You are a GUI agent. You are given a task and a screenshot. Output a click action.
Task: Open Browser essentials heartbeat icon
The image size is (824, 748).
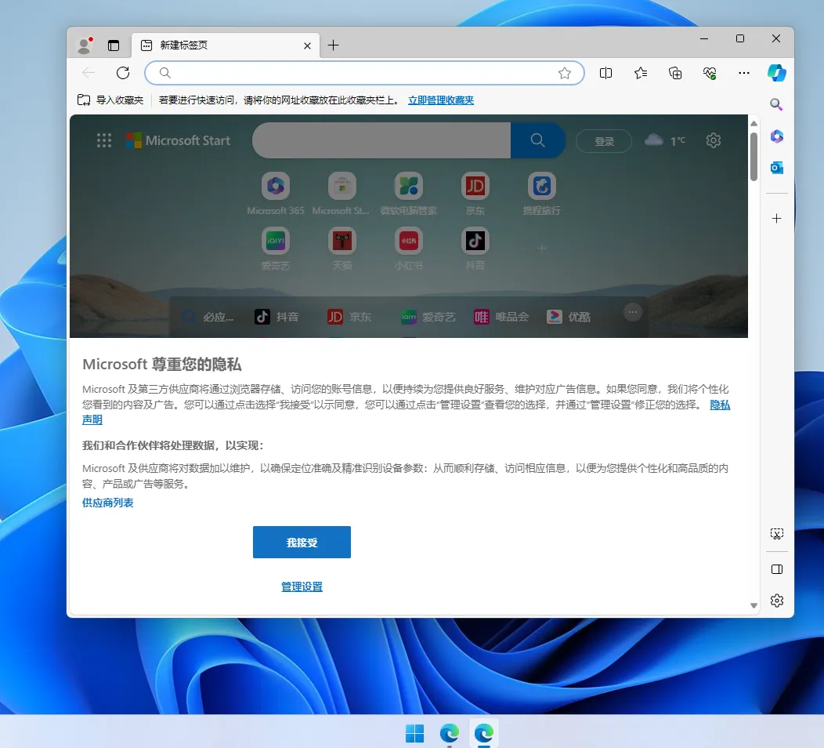click(x=710, y=73)
